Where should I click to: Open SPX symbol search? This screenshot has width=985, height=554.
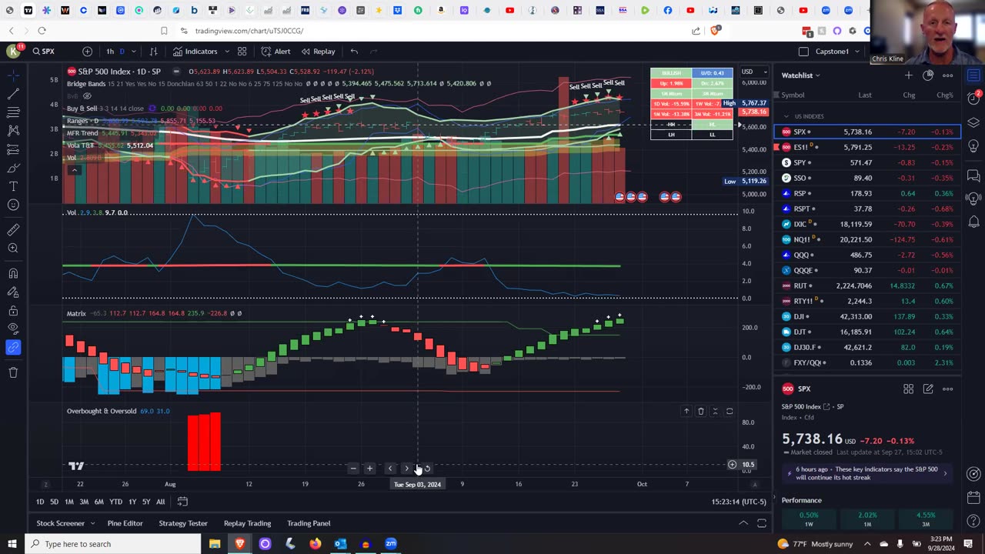[x=44, y=52]
